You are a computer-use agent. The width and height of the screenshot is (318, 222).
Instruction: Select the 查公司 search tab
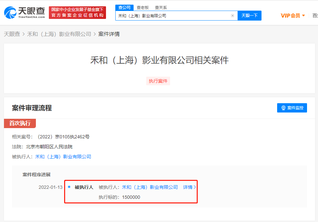tap(124, 8)
